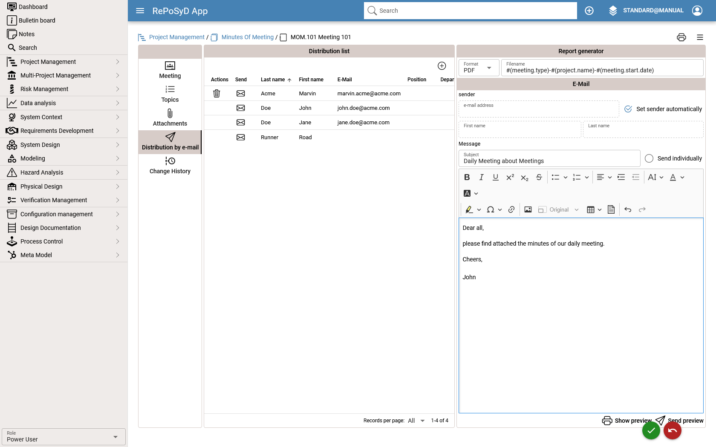
Task: Sort by Last name column header
Action: tap(276, 80)
